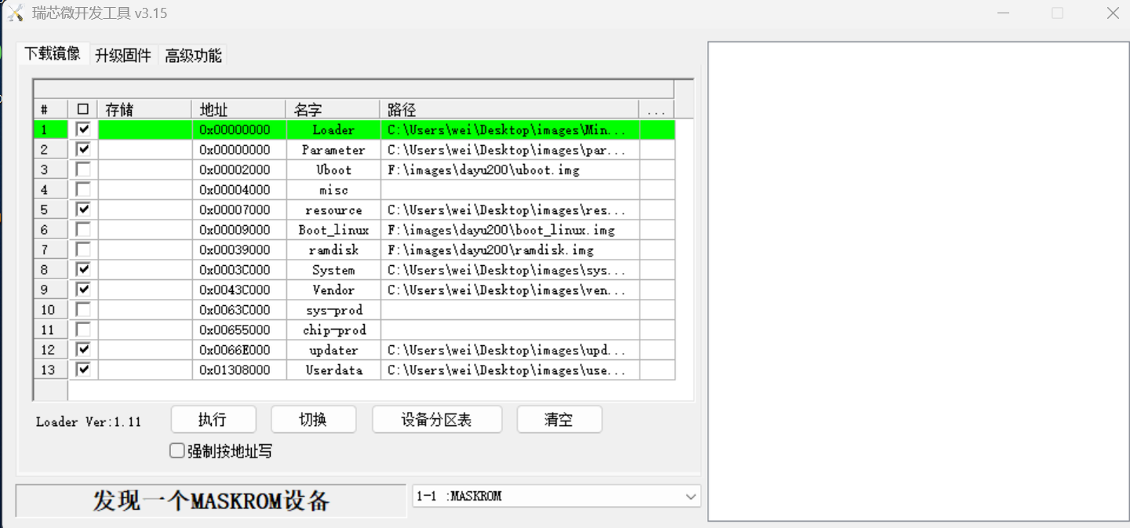The height and width of the screenshot is (528, 1130).
Task: Disable the System image checkbox
Action: [x=82, y=269]
